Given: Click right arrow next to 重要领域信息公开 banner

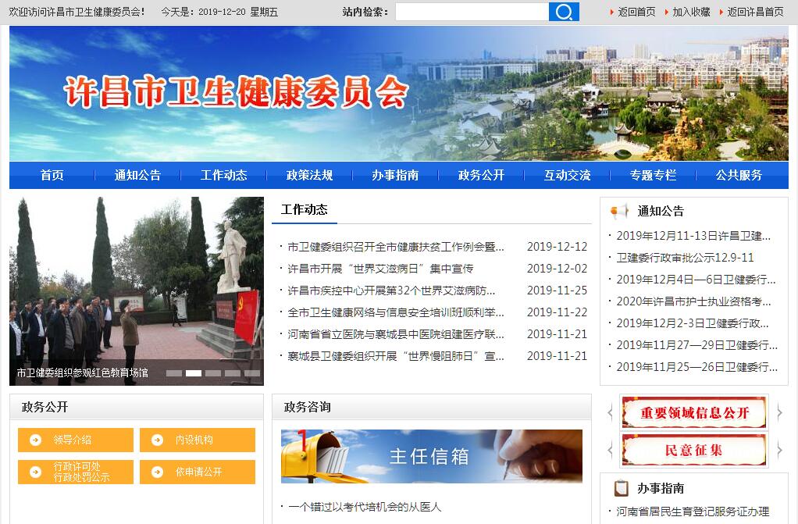Looking at the screenshot, I should (778, 412).
